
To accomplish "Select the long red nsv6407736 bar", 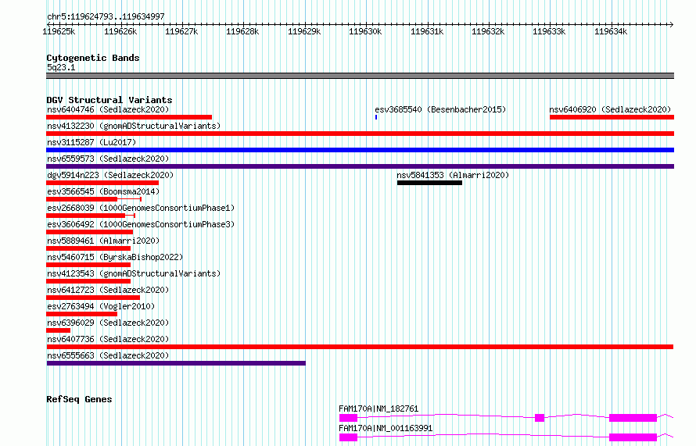I will pos(360,347).
